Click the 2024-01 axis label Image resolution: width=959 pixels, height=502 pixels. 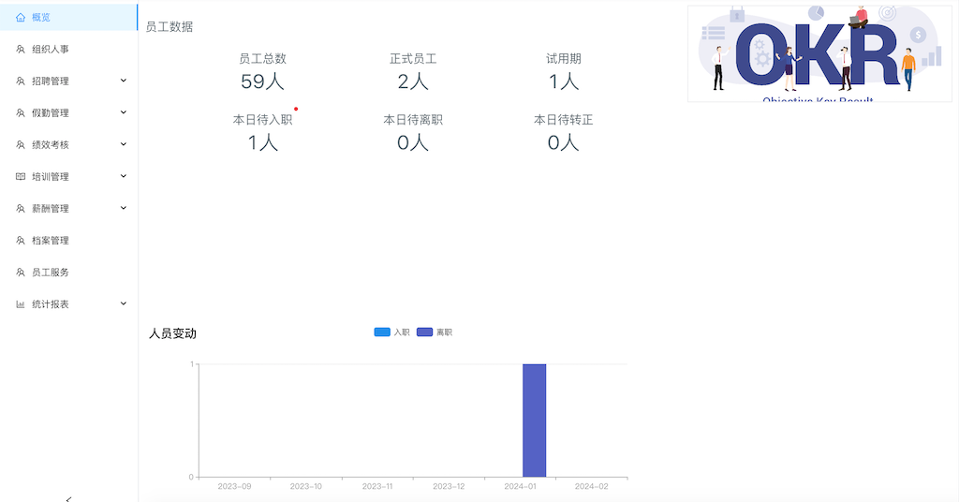click(520, 486)
